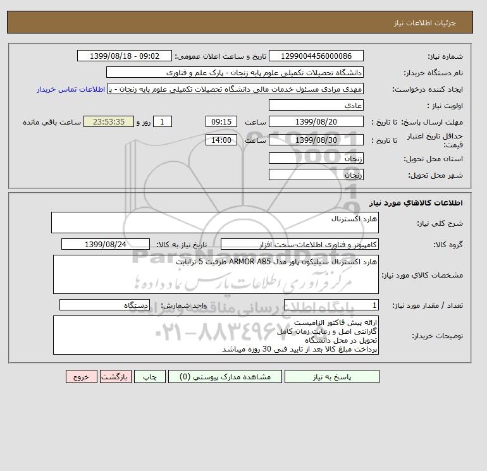
Task: Click the buyer organization name field
Action: (235, 72)
